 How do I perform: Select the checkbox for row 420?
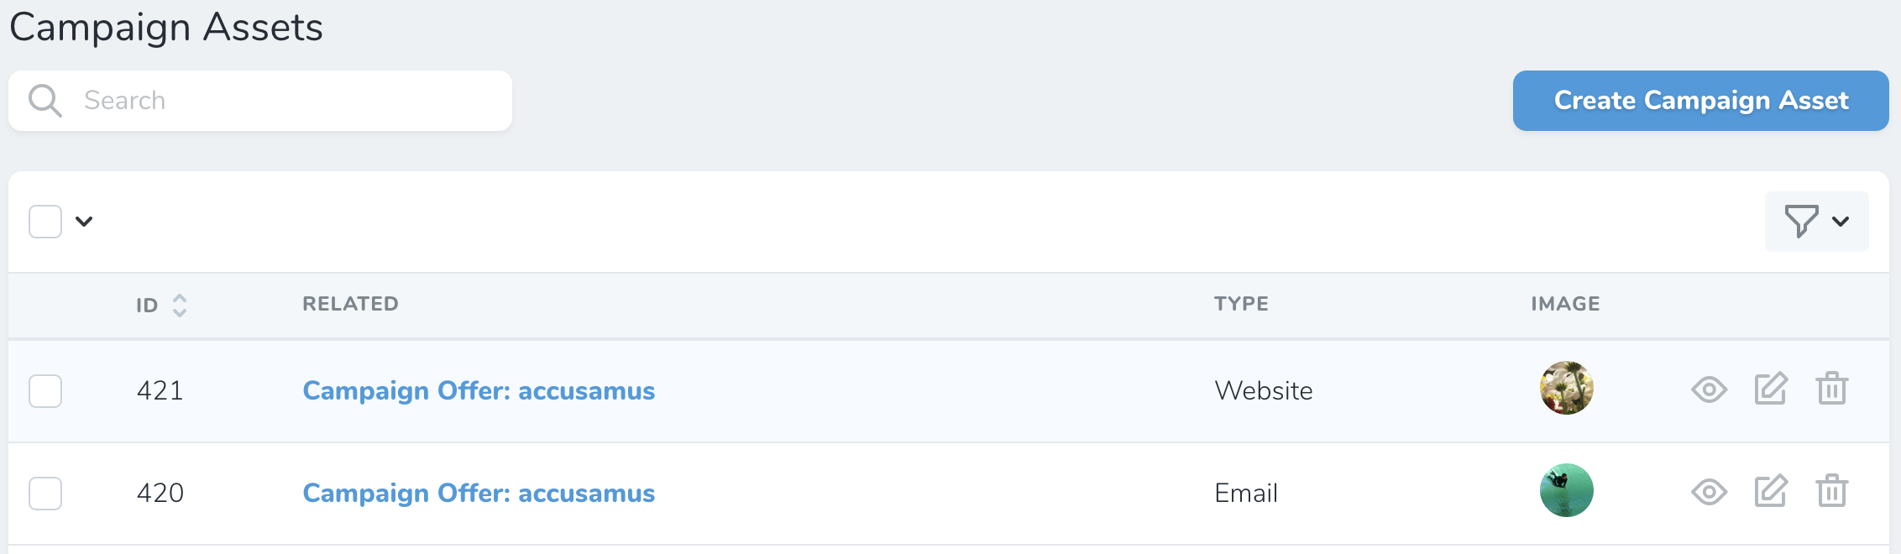pyautogui.click(x=45, y=493)
